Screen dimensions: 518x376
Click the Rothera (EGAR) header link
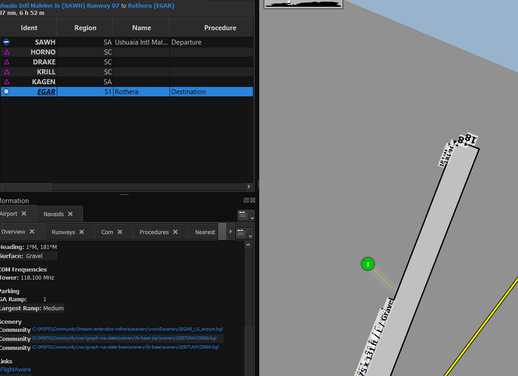[x=151, y=5]
